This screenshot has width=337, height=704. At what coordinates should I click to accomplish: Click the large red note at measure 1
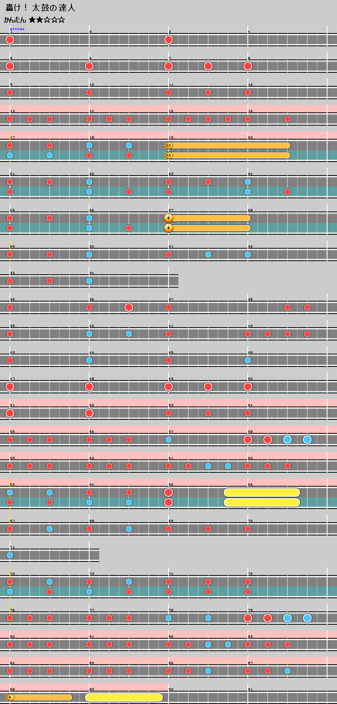(10, 40)
